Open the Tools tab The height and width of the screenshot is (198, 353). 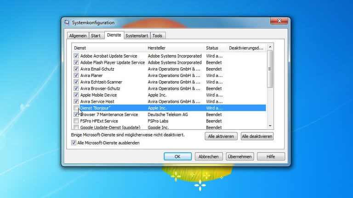pos(157,36)
